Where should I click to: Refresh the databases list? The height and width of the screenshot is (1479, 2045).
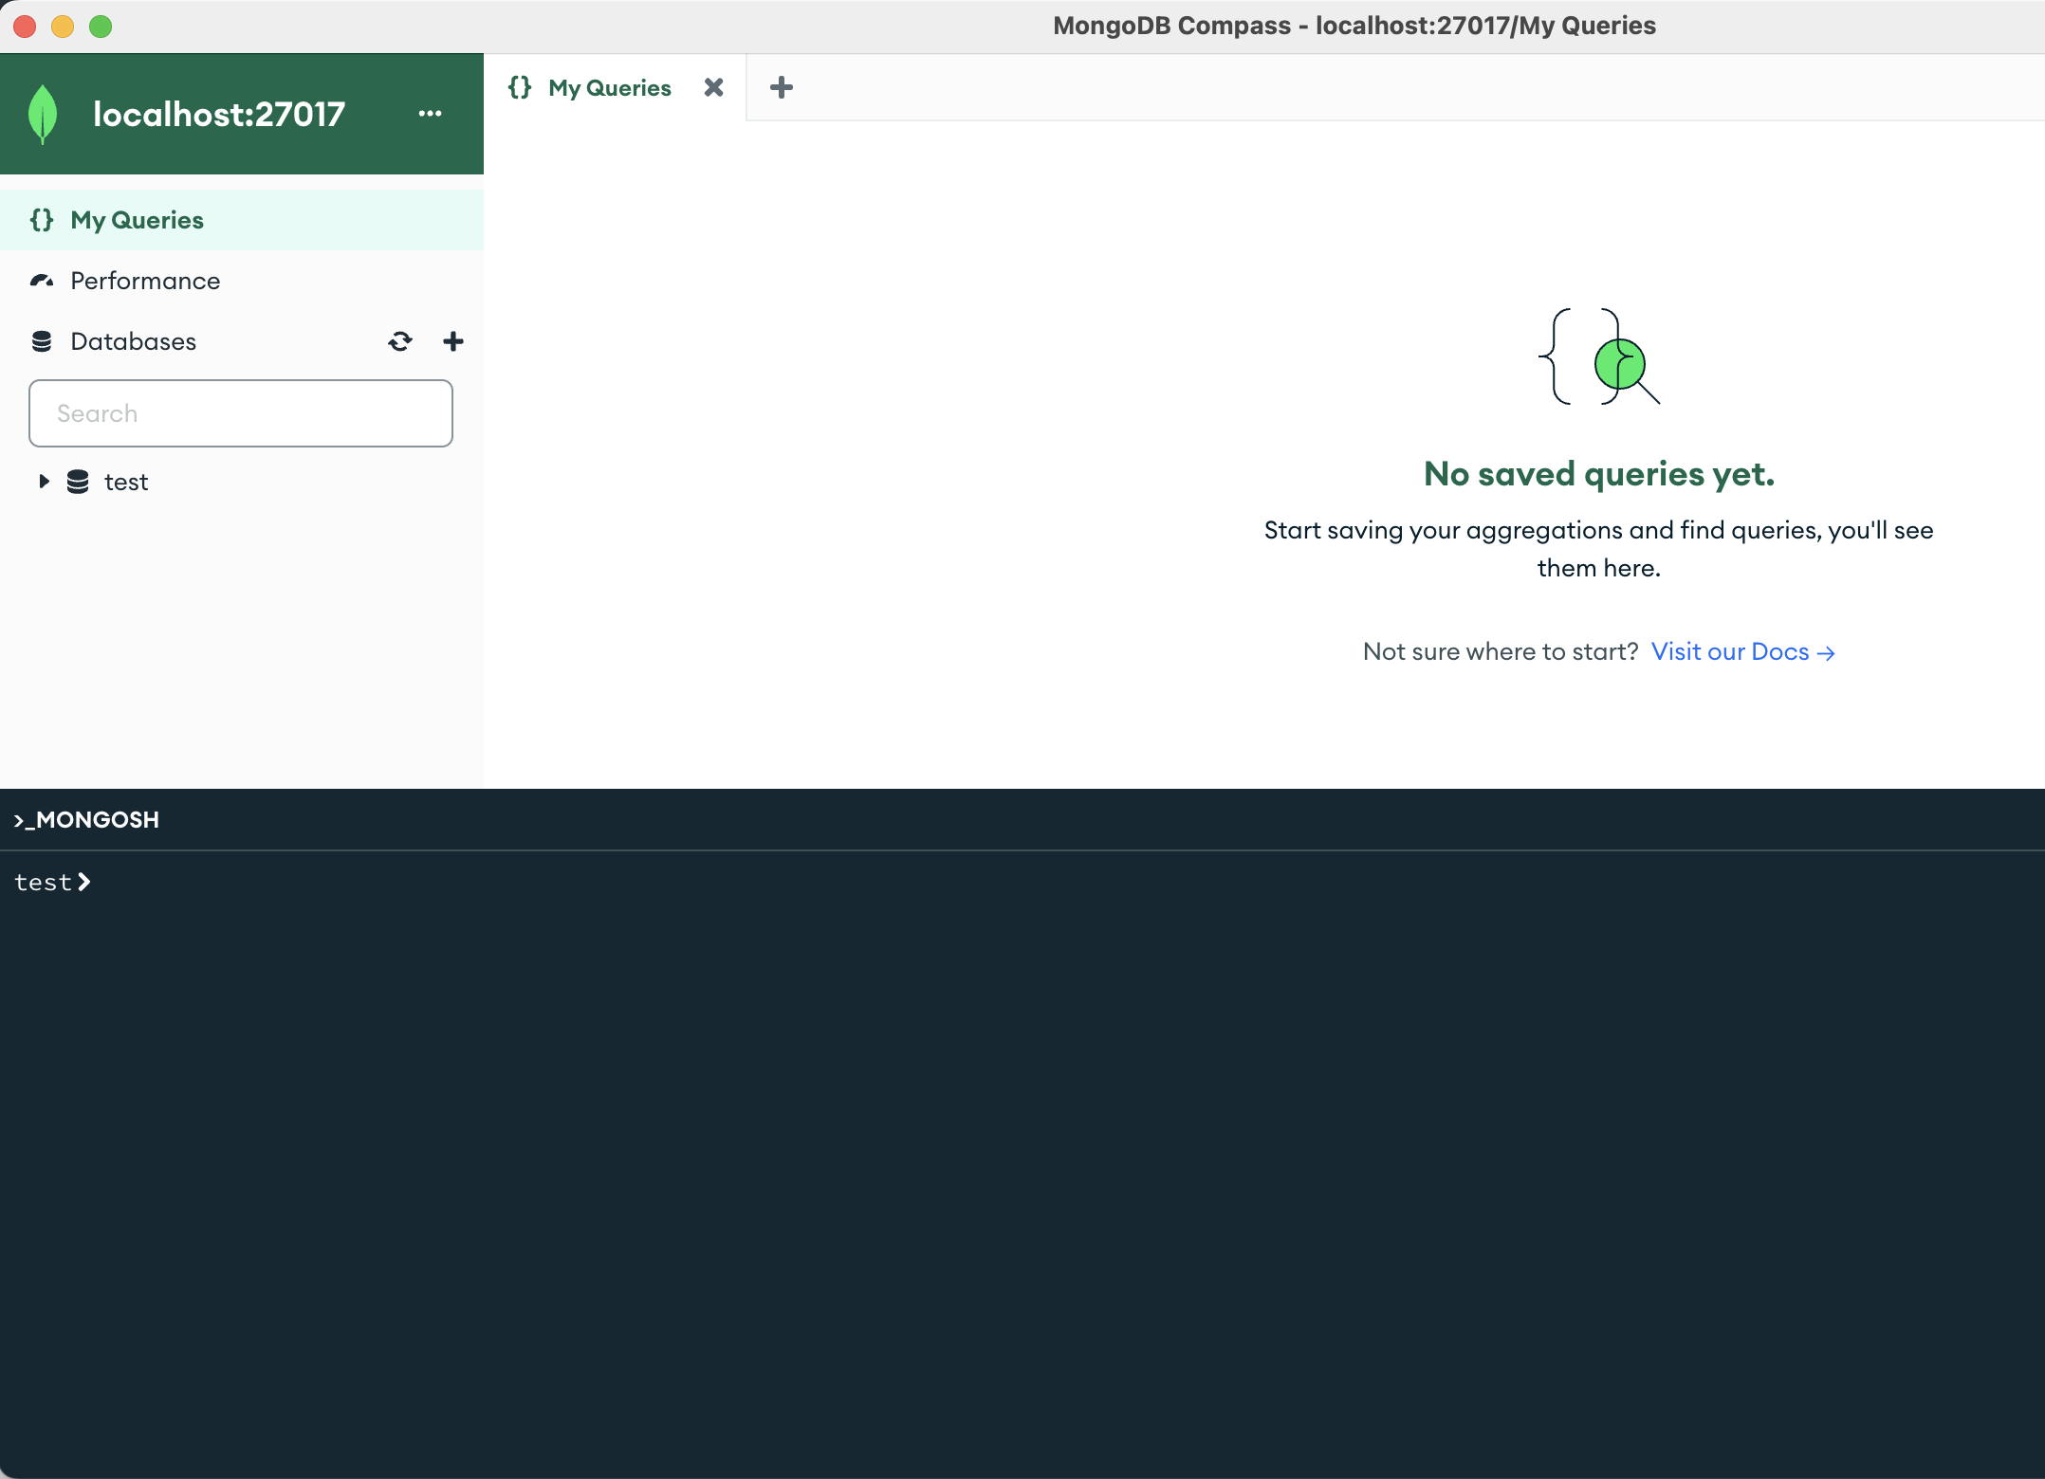click(x=400, y=341)
